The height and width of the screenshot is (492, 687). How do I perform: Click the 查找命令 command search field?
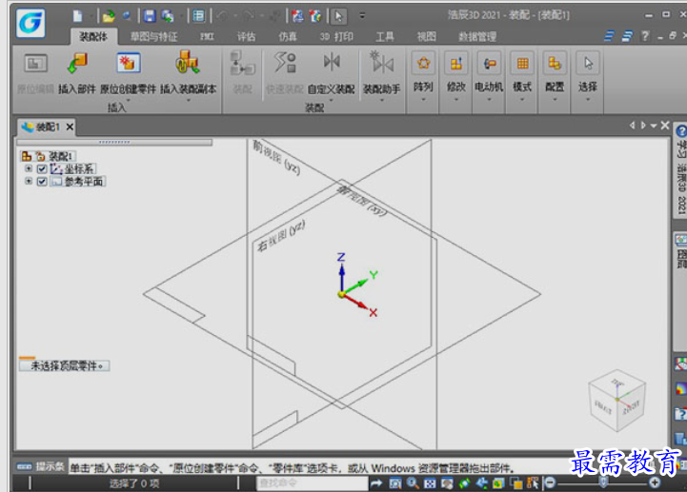pyautogui.click(x=312, y=483)
